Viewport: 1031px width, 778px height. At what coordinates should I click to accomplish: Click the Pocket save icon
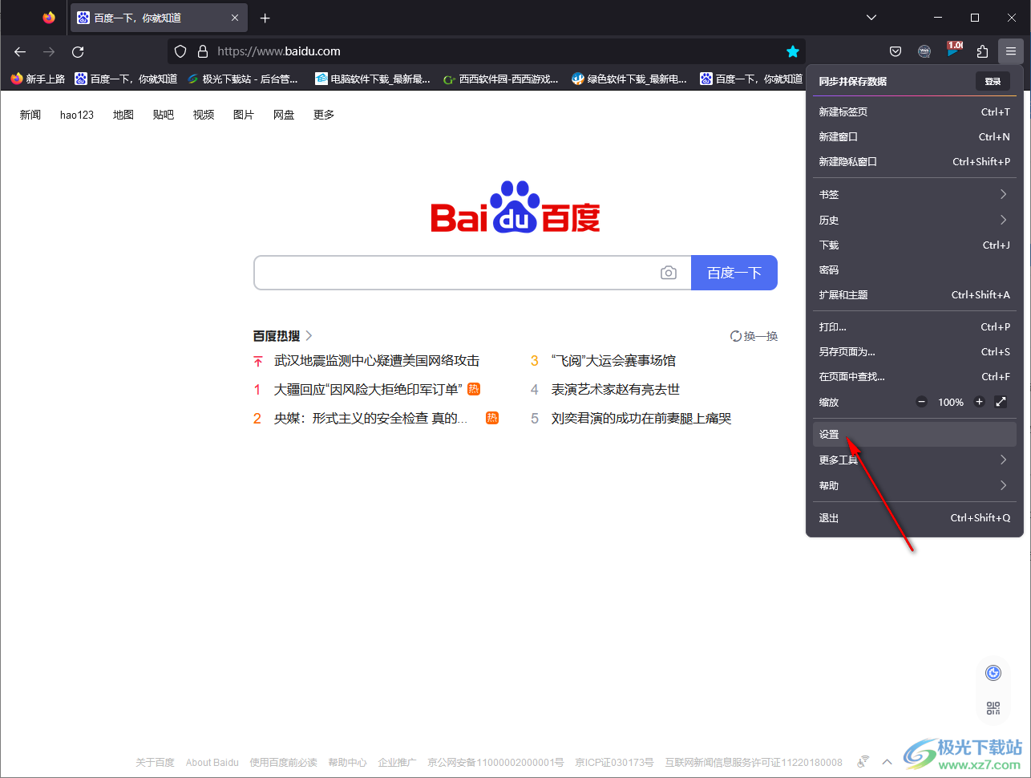[896, 51]
